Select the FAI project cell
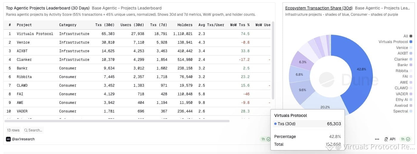This screenshot has height=154, width=417. 20,94
